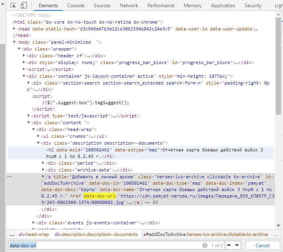The width and height of the screenshot is (283, 252).
Task: Expand the div archive-data node
Action: point(43,170)
